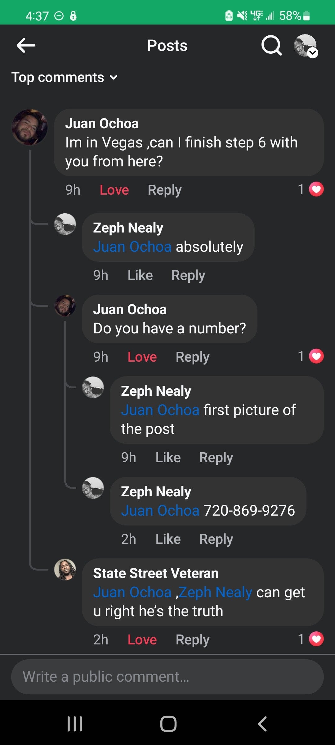Open State Street Veteran's profile picture

click(65, 570)
